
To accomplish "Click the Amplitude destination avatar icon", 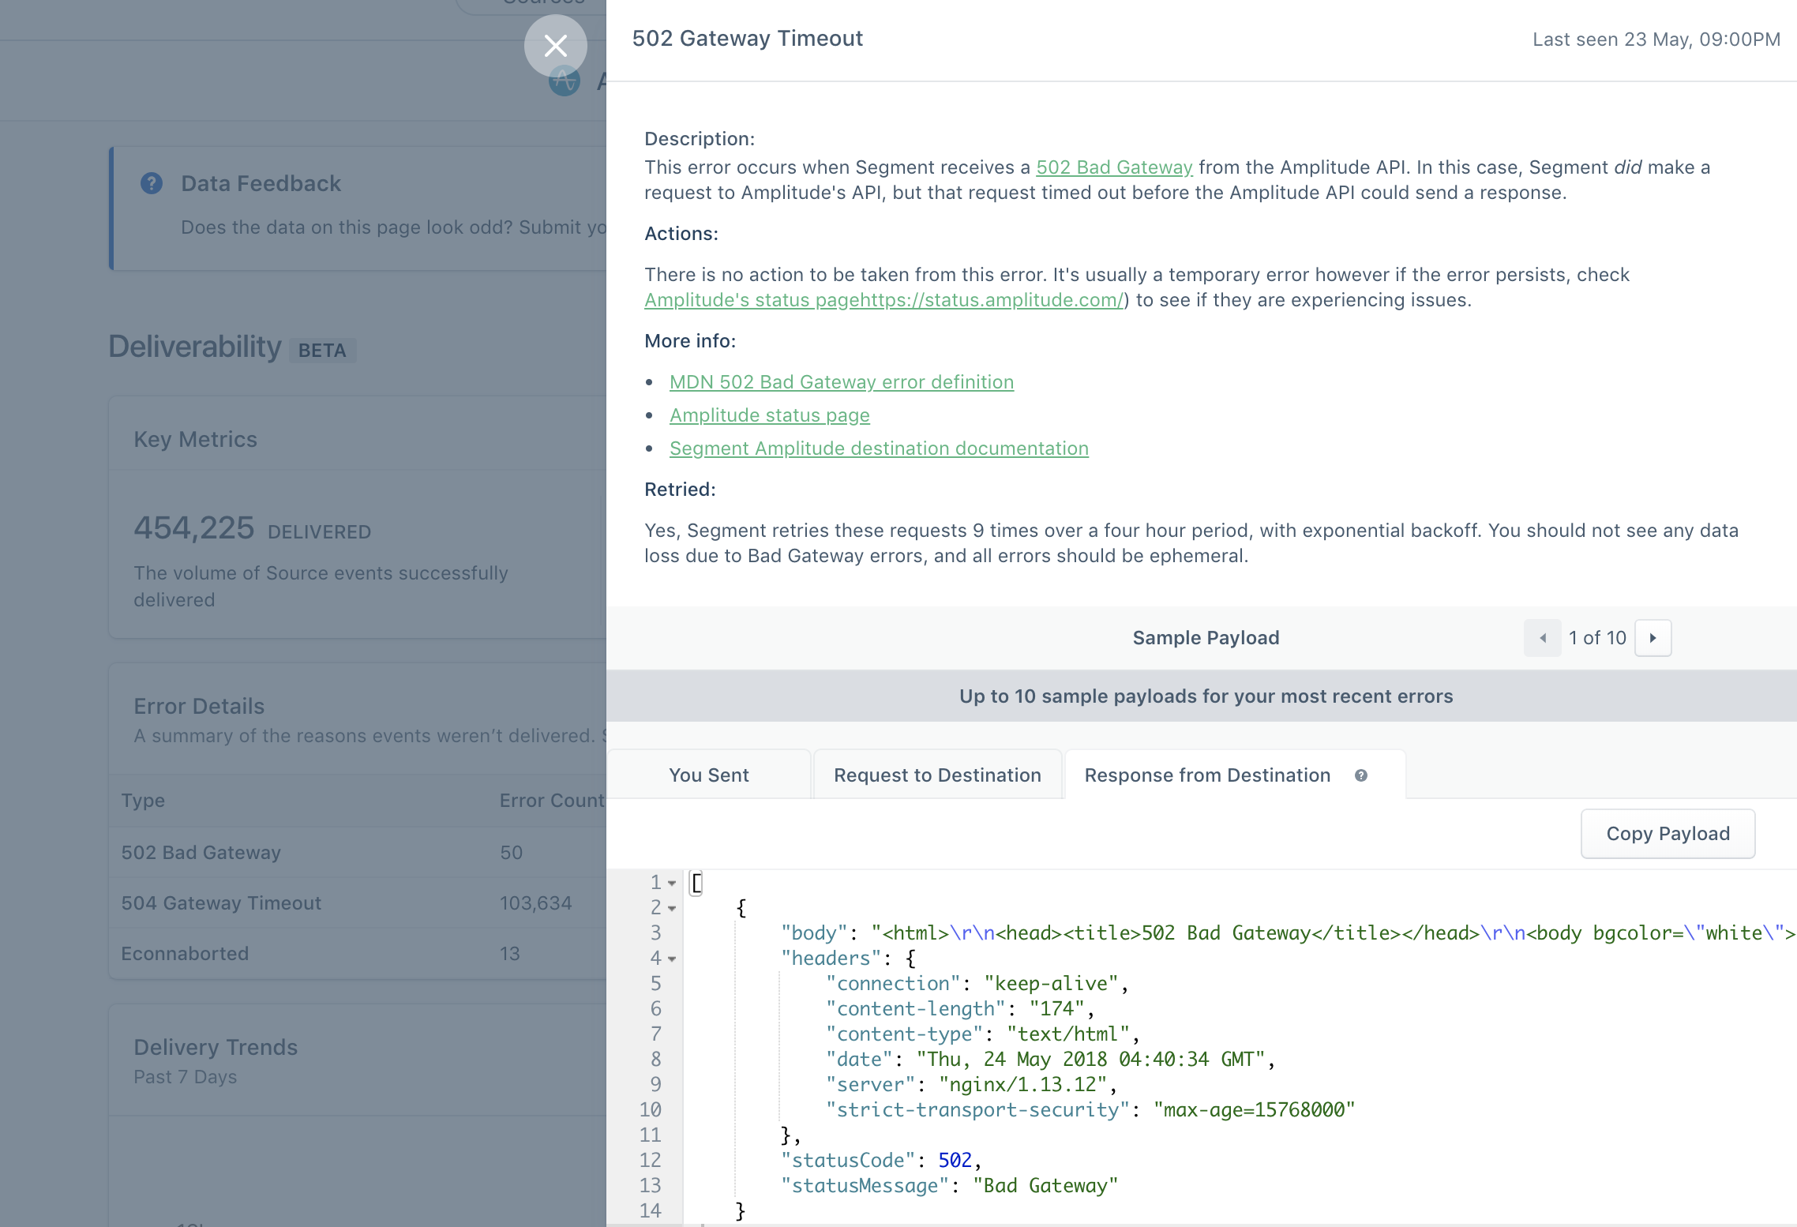I will point(564,81).
